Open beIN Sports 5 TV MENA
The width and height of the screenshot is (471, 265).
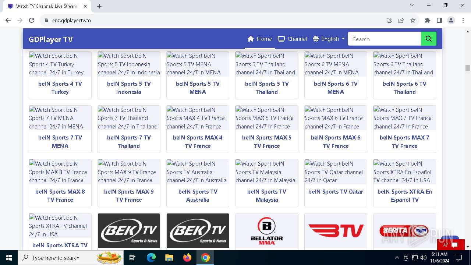(198, 88)
